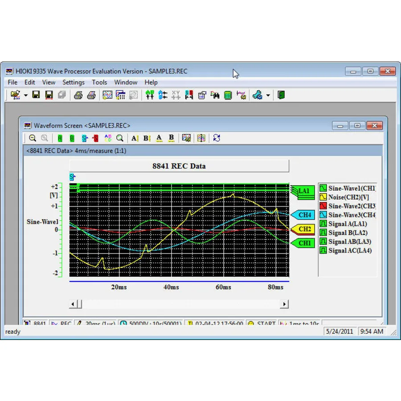Click the magnifier search icon in waveform toolbar
This screenshot has width=401, height=401.
119,138
